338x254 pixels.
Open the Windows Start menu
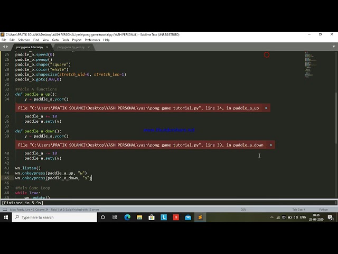click(x=6, y=217)
